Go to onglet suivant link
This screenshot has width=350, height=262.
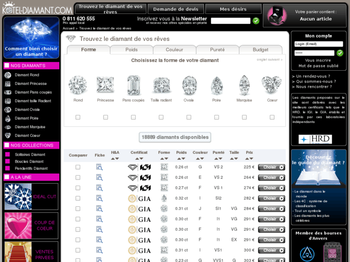pyautogui.click(x=270, y=60)
